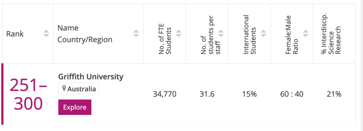Click the Name column sort arrows
This screenshot has width=363, height=131.
coord(136,34)
